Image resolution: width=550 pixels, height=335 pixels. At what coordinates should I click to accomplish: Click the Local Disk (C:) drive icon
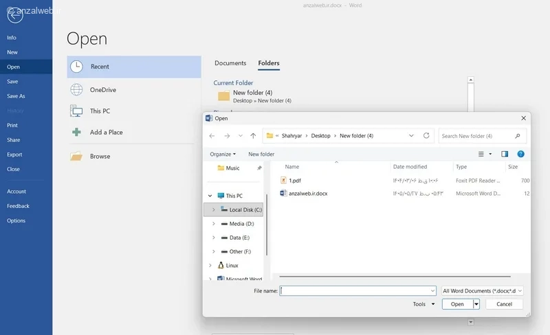(x=224, y=209)
